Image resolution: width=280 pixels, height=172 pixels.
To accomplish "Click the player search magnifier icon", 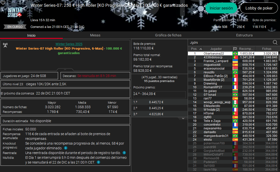I will coord(275,42).
